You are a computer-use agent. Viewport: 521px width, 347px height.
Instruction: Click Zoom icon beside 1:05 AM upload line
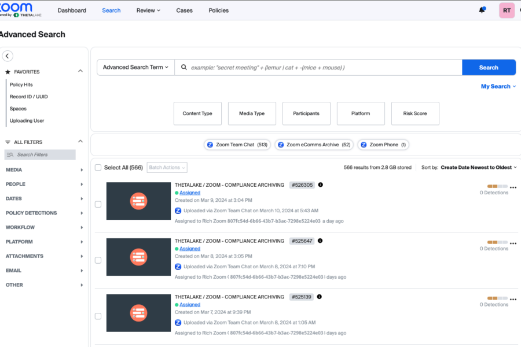178,323
